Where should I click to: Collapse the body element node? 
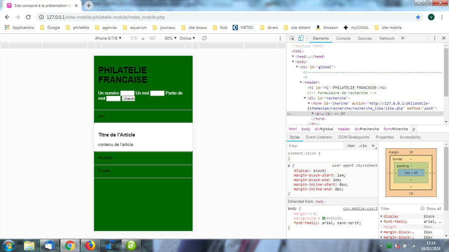pyautogui.click(x=293, y=62)
